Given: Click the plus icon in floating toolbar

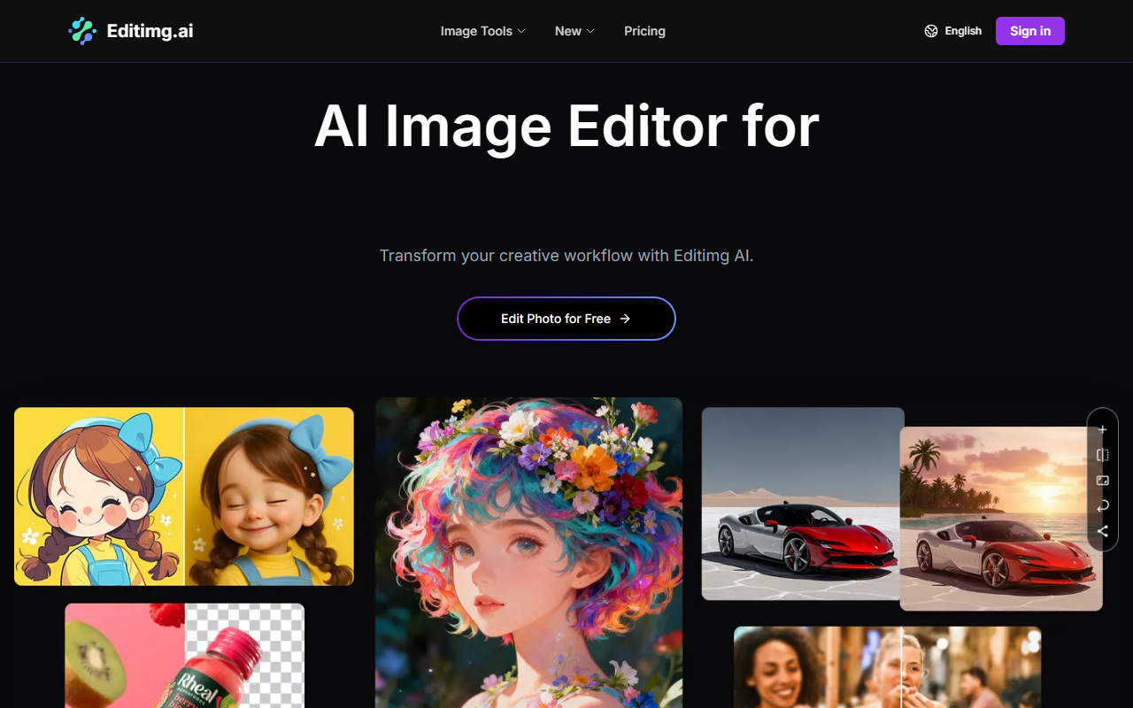Looking at the screenshot, I should [1102, 430].
